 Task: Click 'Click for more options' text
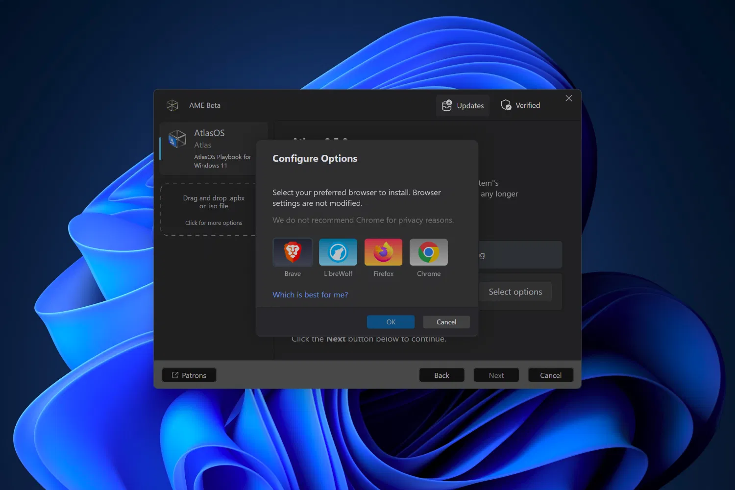coord(214,223)
